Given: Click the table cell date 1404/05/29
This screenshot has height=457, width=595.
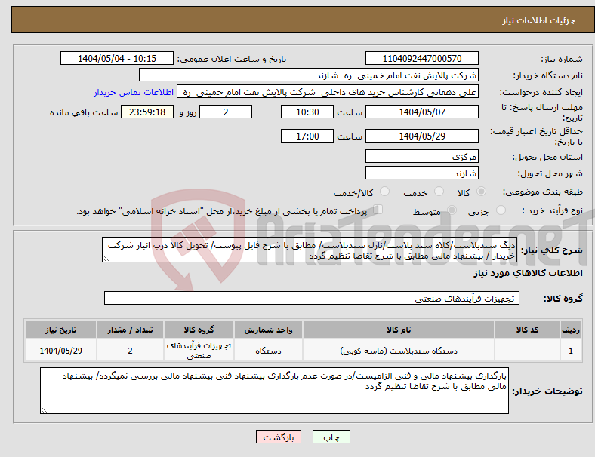Looking at the screenshot, I should (x=60, y=351).
